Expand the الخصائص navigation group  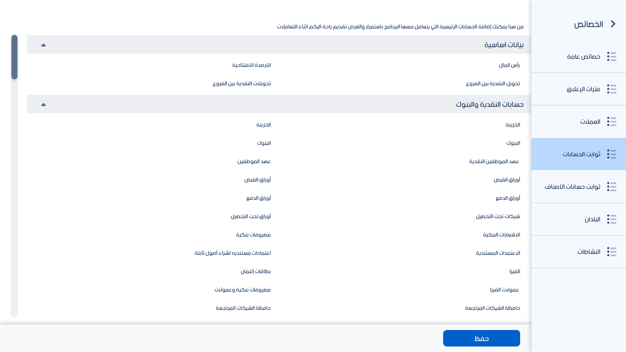(x=588, y=24)
